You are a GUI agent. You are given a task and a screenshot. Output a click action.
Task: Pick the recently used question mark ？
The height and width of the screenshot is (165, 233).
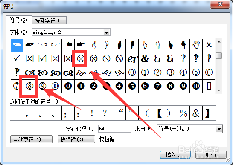coord(106,113)
